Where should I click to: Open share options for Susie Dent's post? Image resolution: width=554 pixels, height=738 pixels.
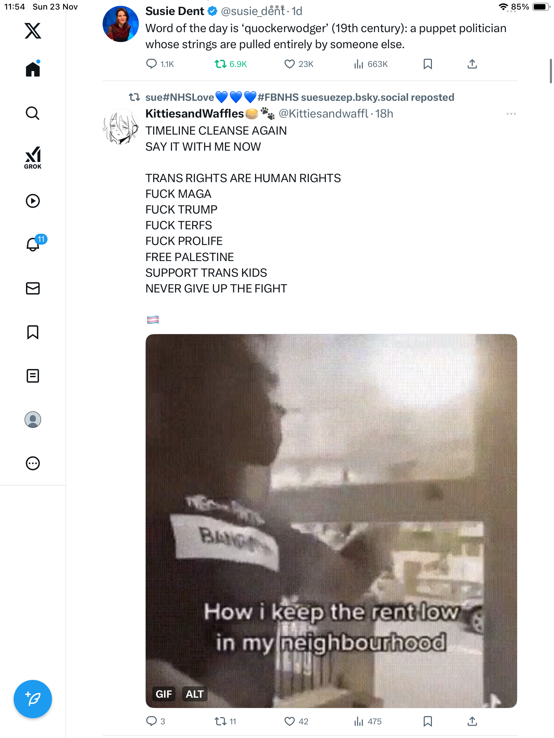(472, 64)
